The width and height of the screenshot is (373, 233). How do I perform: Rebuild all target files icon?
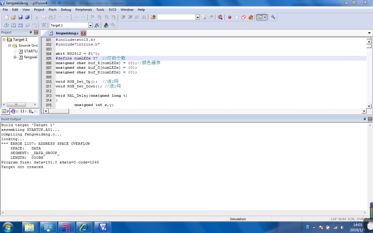[x=20, y=25]
